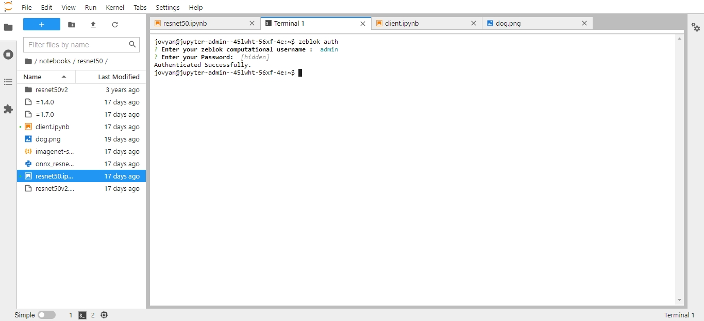The width and height of the screenshot is (704, 321).
Task: Click the Filter files by name field
Action: tap(76, 45)
